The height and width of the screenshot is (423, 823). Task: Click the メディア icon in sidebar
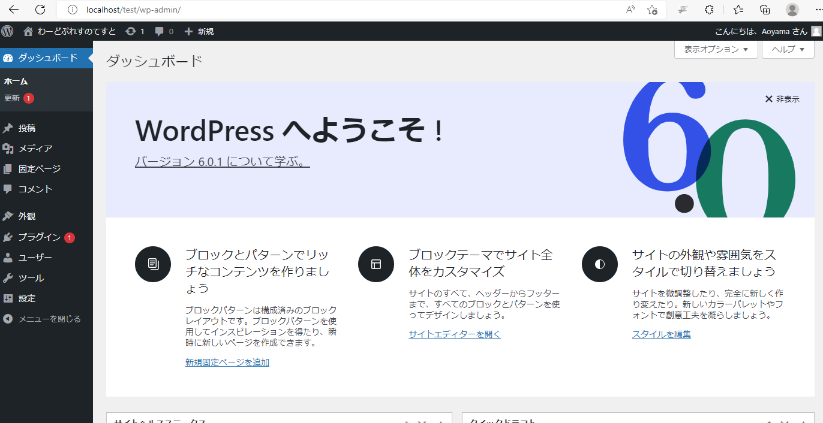8,149
